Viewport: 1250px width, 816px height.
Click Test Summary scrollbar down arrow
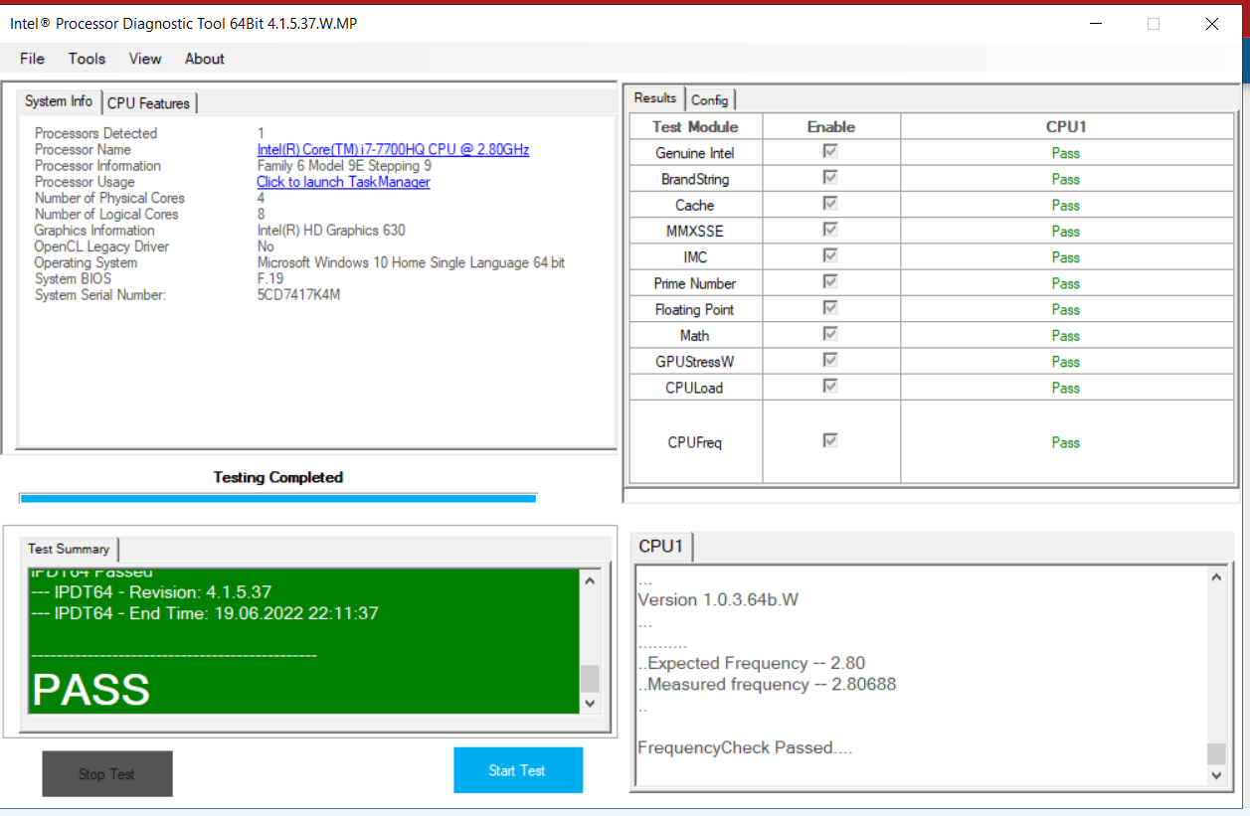coord(589,703)
